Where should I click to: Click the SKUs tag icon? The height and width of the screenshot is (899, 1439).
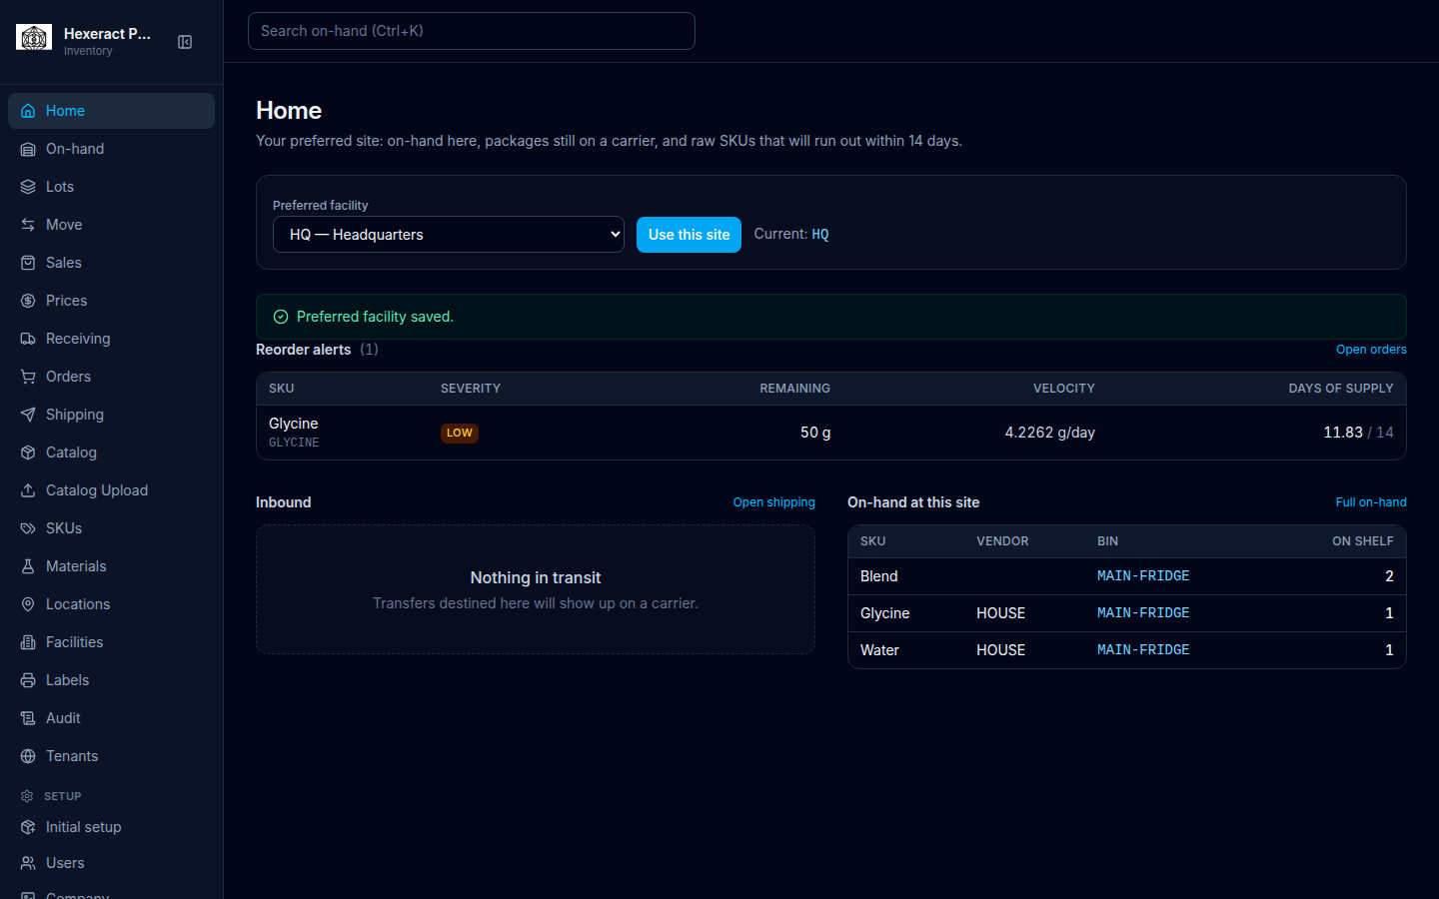(x=28, y=528)
